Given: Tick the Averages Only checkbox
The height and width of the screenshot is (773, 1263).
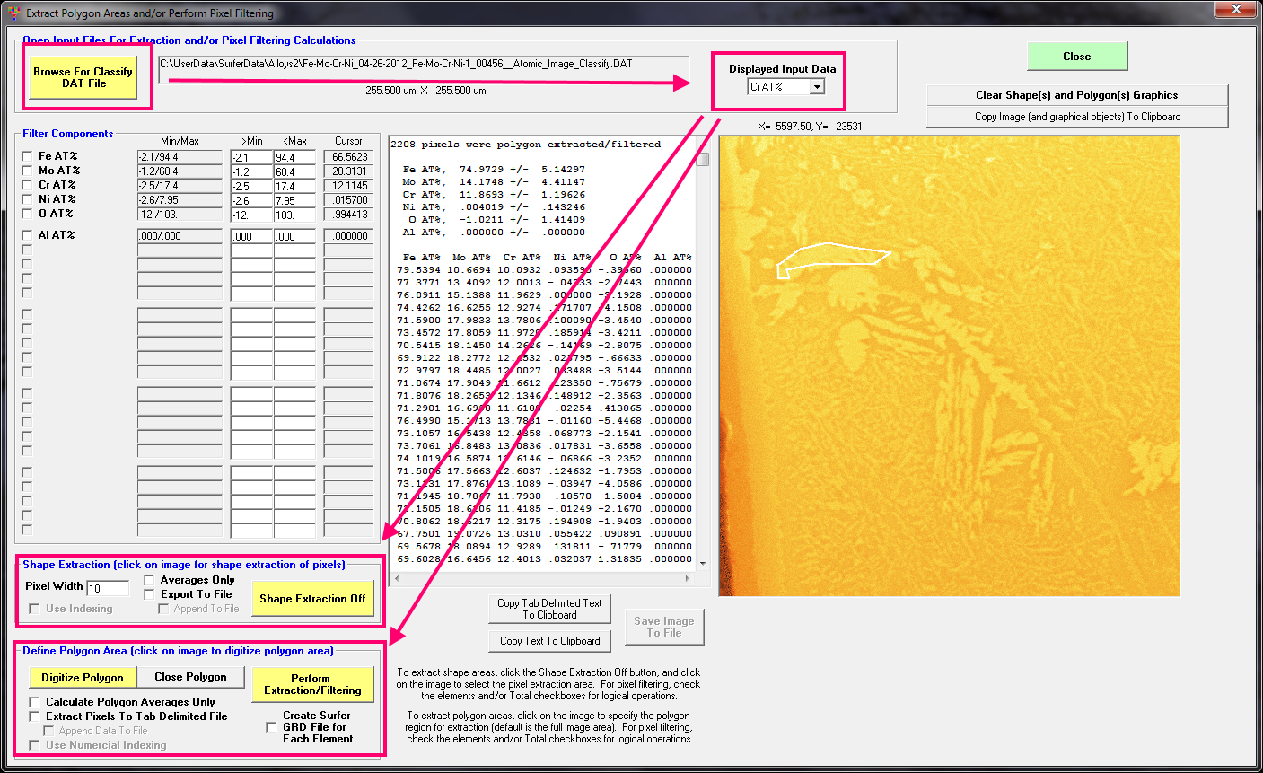Looking at the screenshot, I should [x=150, y=580].
